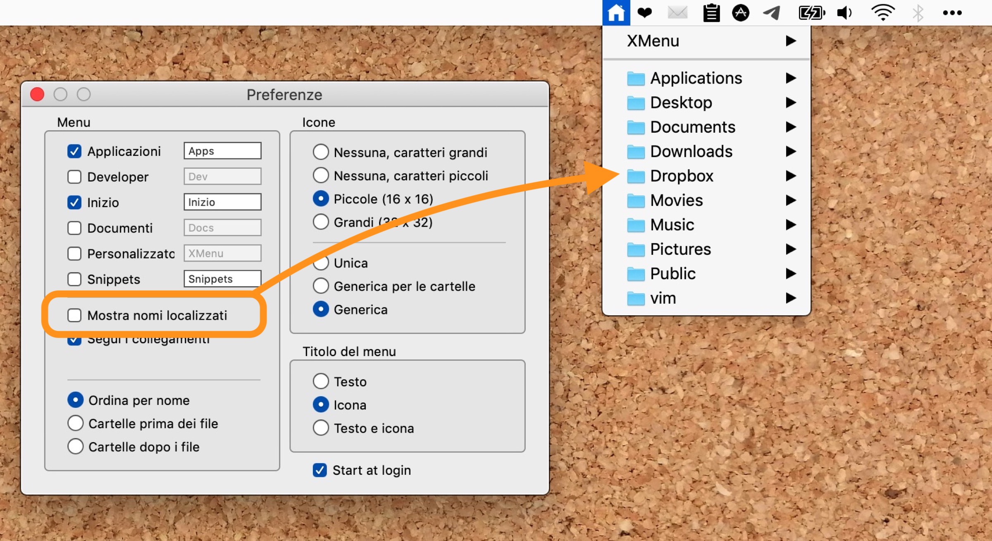Viewport: 992px width, 541px height.
Task: Uncheck Start at login
Action: pos(320,470)
